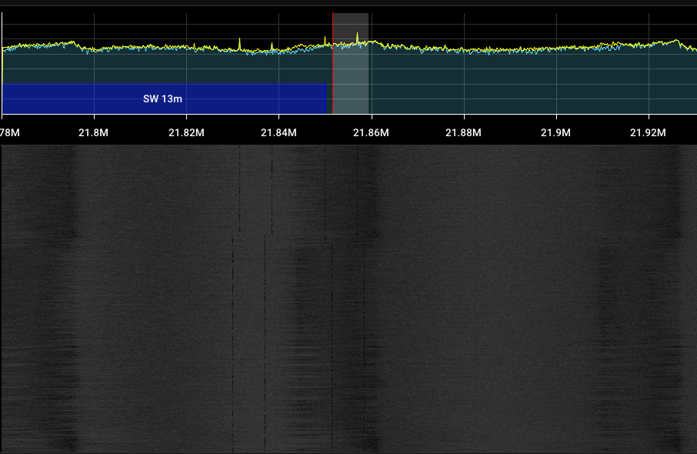697x454 pixels.
Task: Click the 21.82M frequency label
Action: click(x=186, y=132)
